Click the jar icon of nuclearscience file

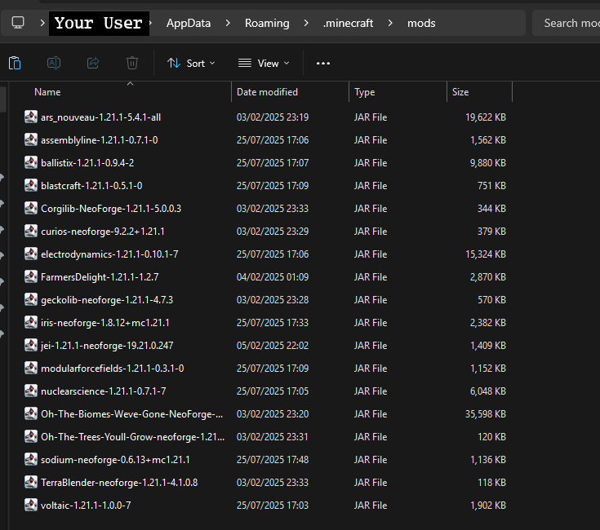[x=31, y=391]
